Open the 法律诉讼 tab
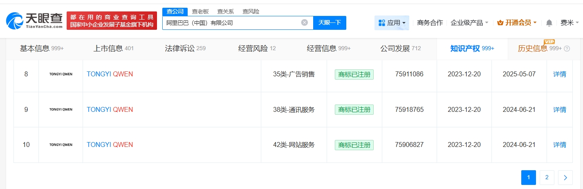This screenshot has width=583, height=189. (x=185, y=49)
